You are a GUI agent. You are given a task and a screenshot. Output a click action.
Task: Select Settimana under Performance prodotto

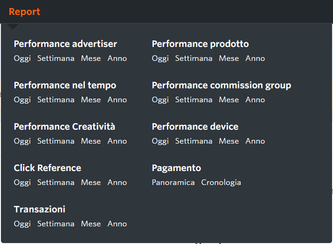click(194, 59)
